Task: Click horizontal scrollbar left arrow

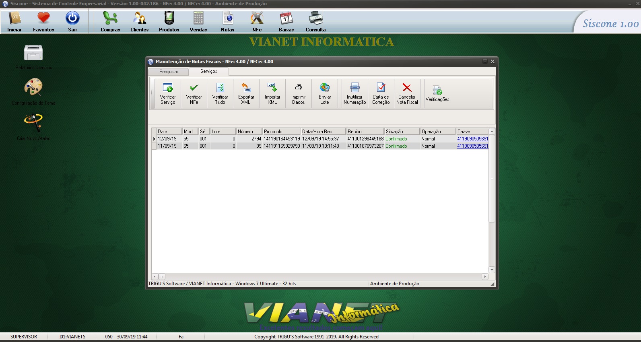Action: point(155,276)
